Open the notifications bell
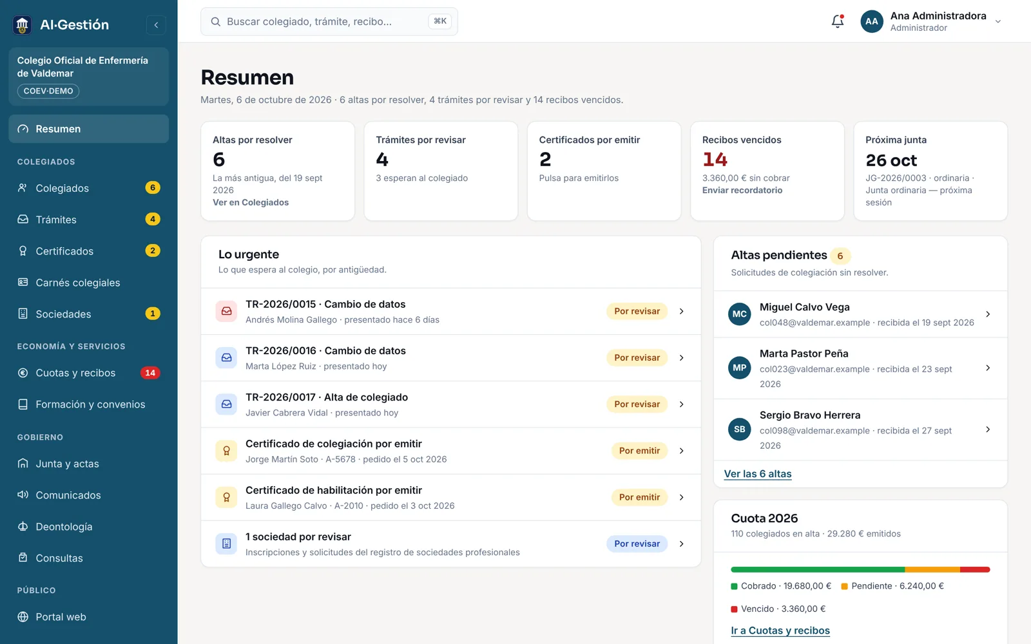The width and height of the screenshot is (1031, 644). (837, 21)
